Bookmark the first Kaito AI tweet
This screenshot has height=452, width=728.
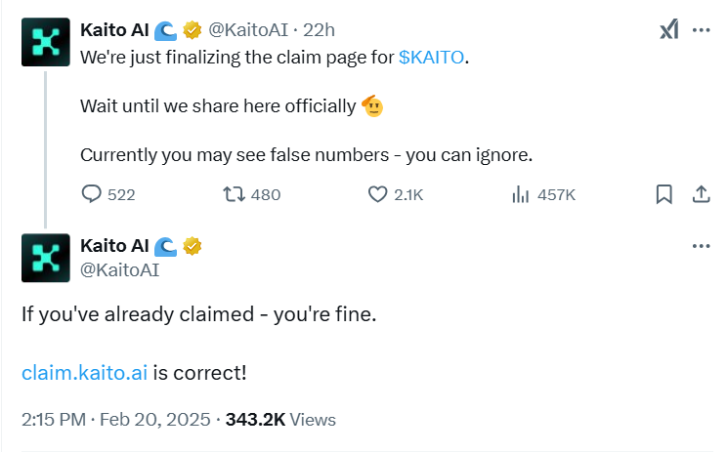point(664,194)
